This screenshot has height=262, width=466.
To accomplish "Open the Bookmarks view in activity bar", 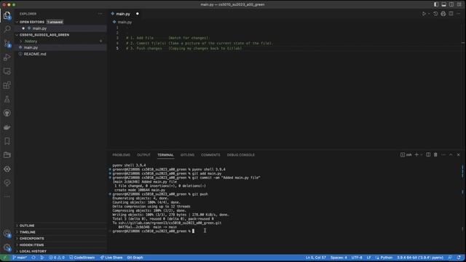I will 7,141.
